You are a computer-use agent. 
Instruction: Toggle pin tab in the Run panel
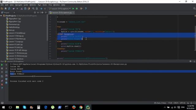coord(2,81)
